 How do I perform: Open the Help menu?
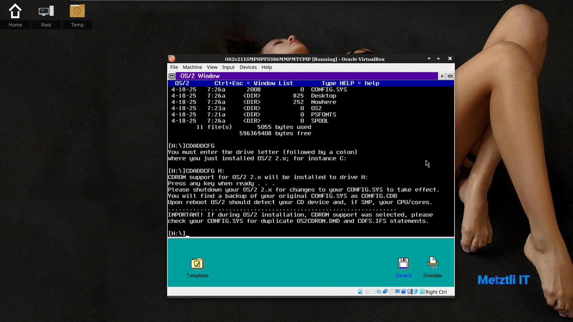click(x=267, y=67)
